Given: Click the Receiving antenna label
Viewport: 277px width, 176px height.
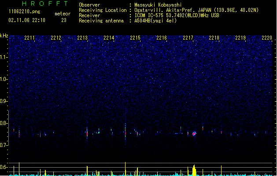Looking at the screenshot, I should [101, 21].
